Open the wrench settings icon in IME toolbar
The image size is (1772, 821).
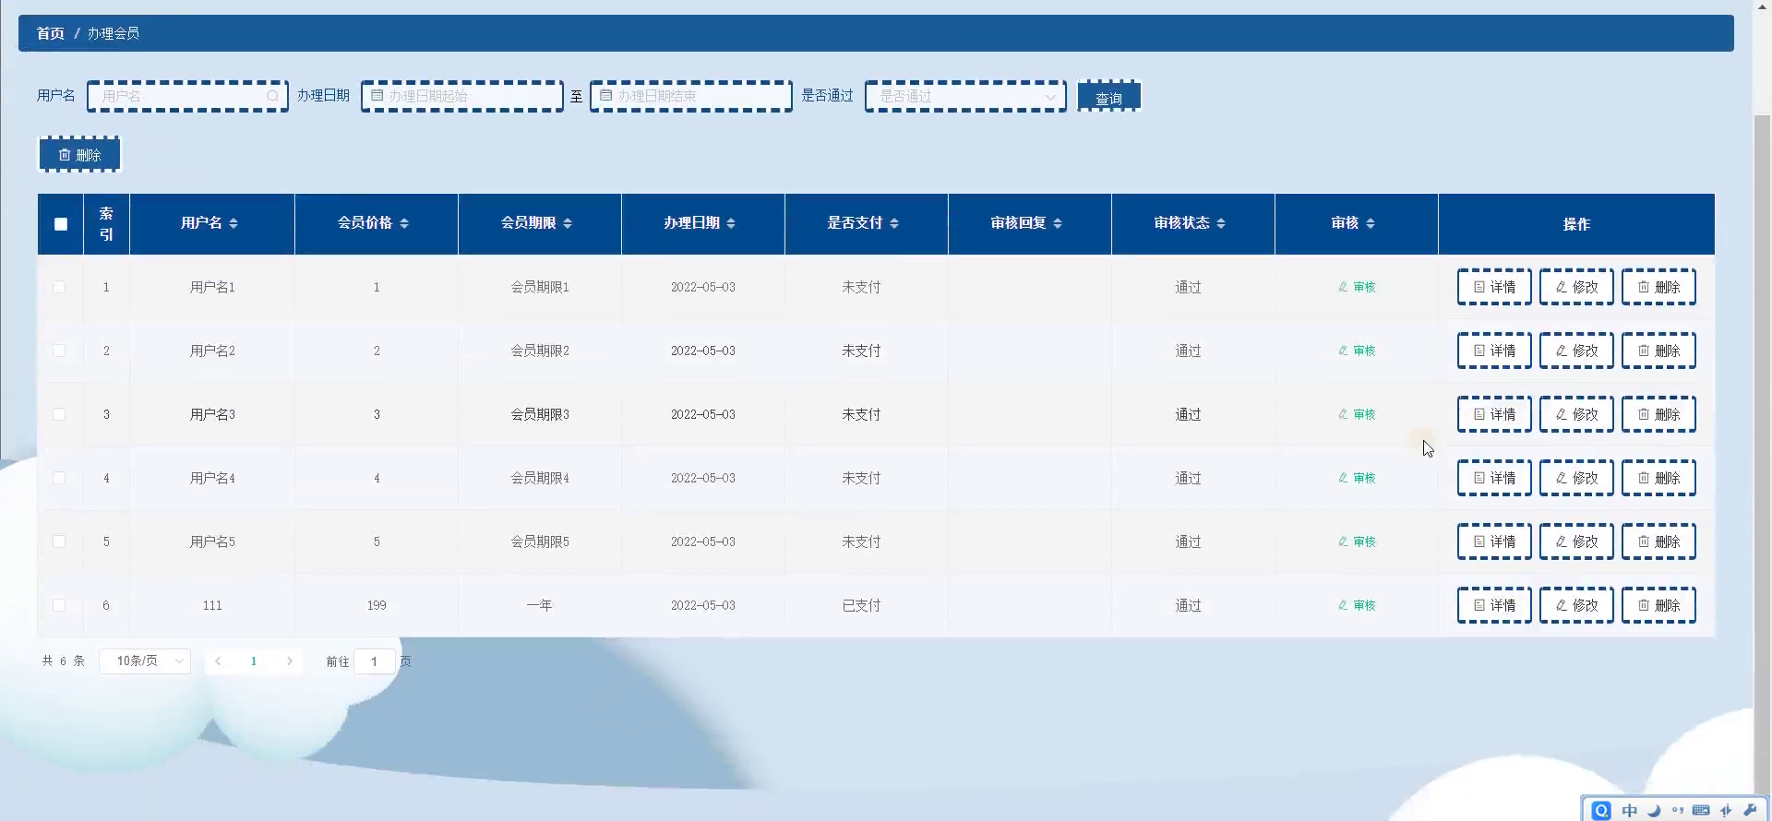coord(1750,810)
